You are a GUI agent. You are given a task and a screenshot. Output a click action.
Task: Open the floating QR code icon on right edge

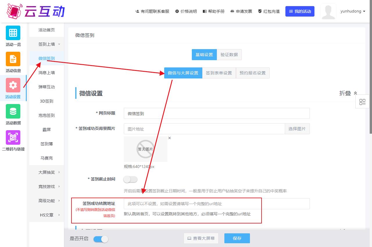(362, 102)
